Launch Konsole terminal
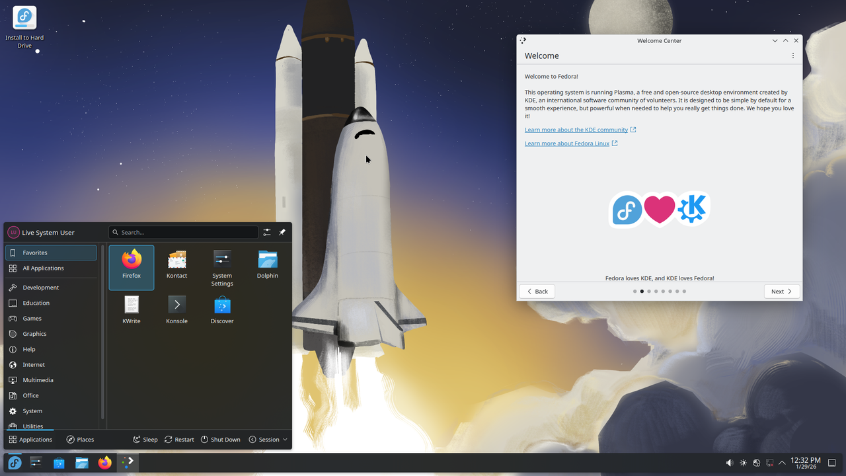Viewport: 846px width, 476px height. [176, 312]
